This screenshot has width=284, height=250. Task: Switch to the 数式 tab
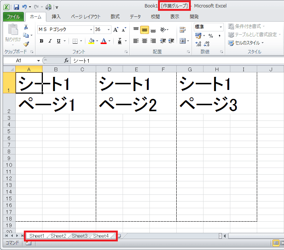115,17
